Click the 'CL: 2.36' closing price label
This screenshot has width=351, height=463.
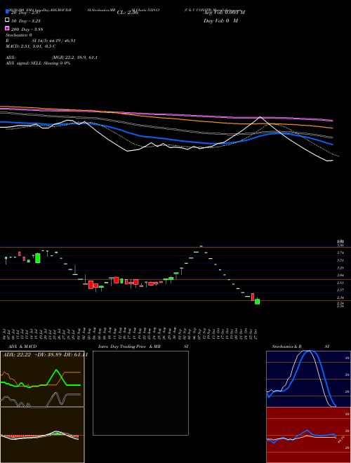[128, 13]
